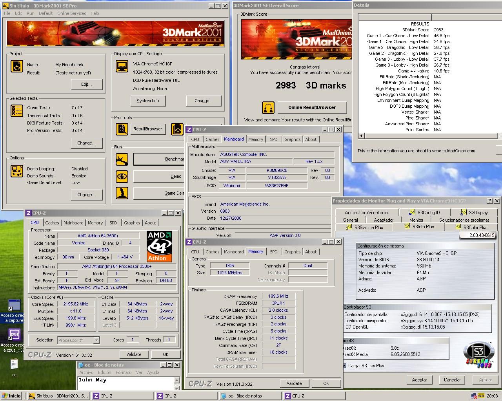Open the Edición menu in Bloc de notas
Viewport: 502px width, 401px height.
click(x=104, y=372)
